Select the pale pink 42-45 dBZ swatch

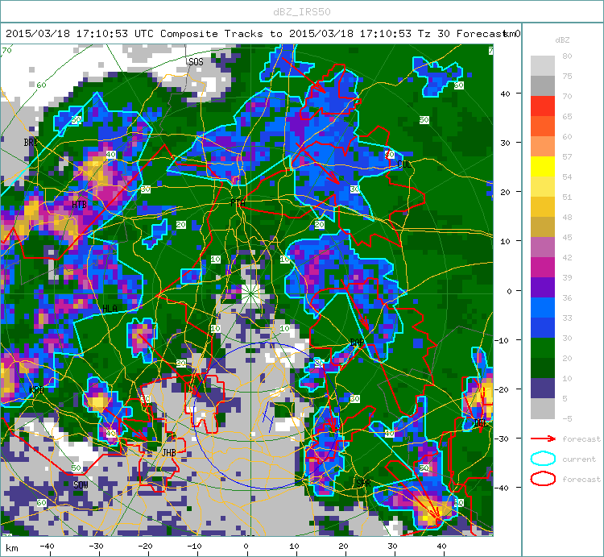click(x=543, y=247)
